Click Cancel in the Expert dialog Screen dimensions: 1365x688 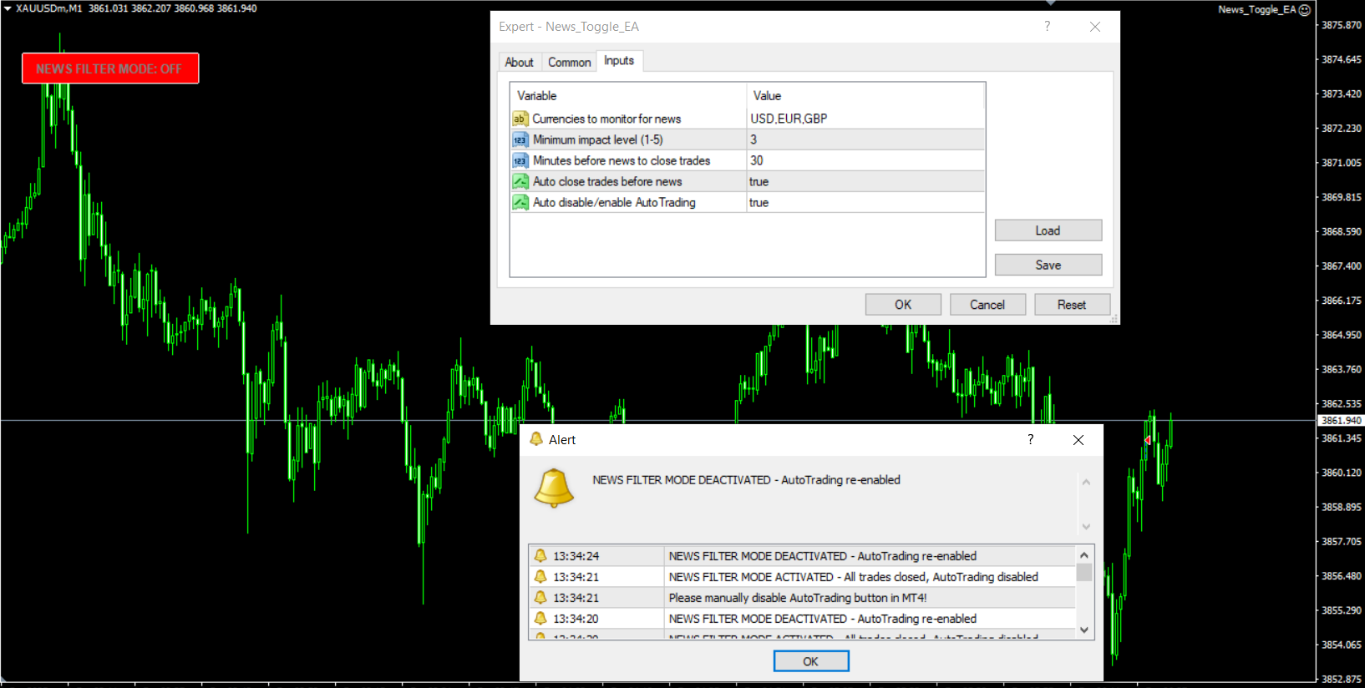(x=987, y=305)
